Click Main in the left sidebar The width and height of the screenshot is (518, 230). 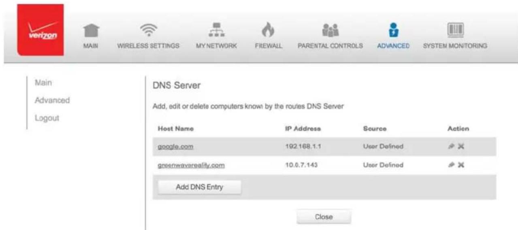pyautogui.click(x=44, y=83)
